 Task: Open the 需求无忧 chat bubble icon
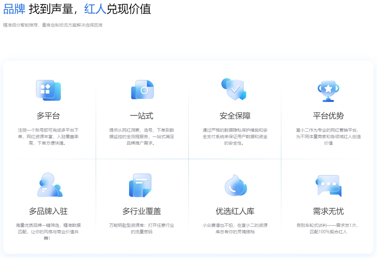pyautogui.click(x=328, y=185)
